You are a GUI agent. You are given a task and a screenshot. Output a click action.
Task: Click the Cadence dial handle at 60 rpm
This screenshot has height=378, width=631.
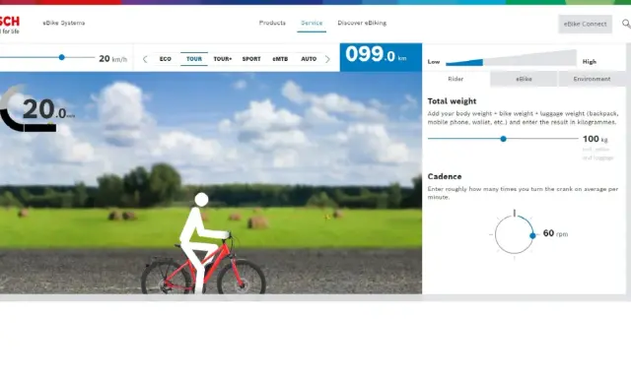click(532, 235)
